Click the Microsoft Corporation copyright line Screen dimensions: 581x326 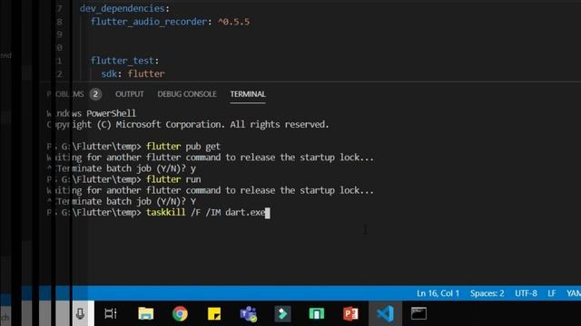point(188,125)
